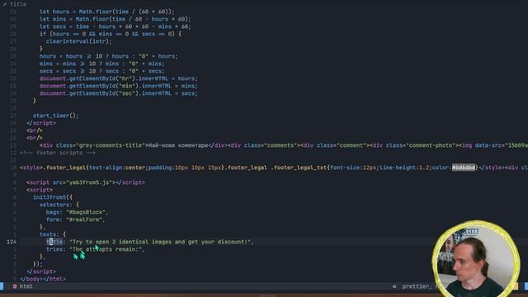Click the html filetype icon in status bar

point(15,286)
